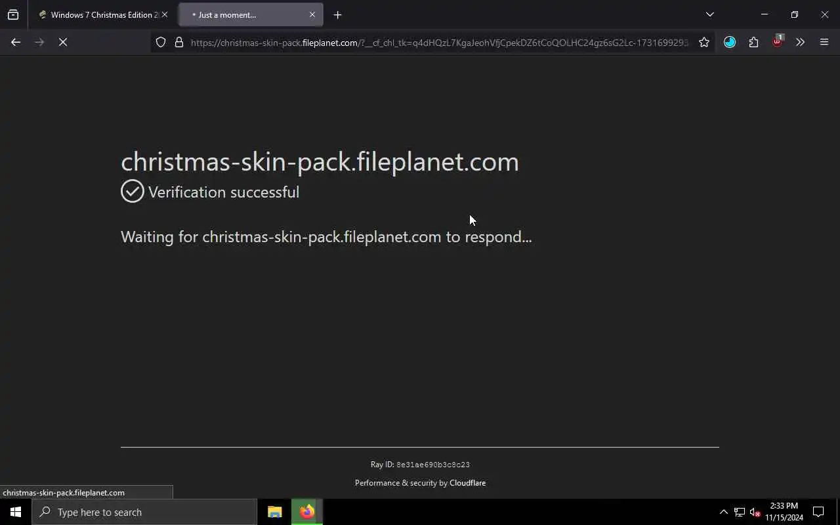The image size is (840, 525).
Task: Expand the list all tabs dropdown
Action: pyautogui.click(x=709, y=14)
